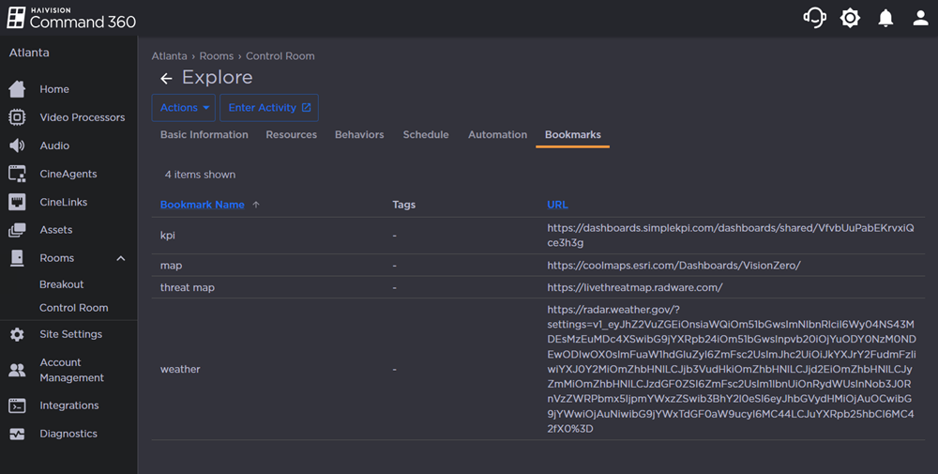The width and height of the screenshot is (938, 474).
Task: Open the Audio section in sidebar
Action: (x=54, y=145)
